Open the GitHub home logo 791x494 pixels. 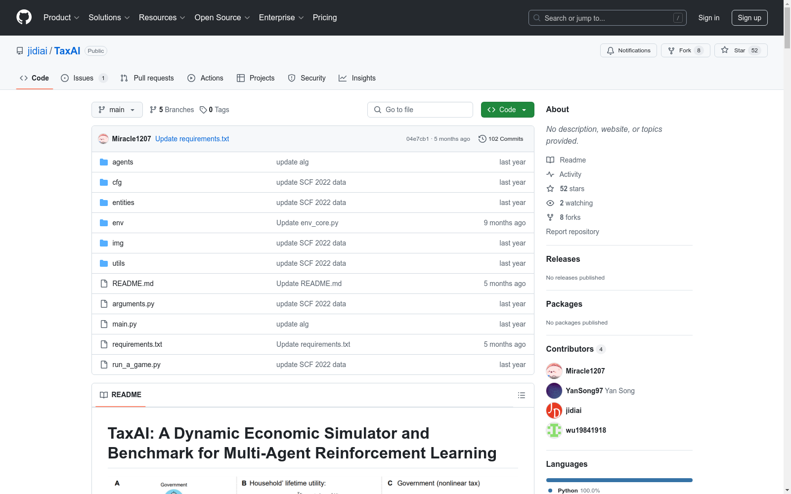click(24, 17)
